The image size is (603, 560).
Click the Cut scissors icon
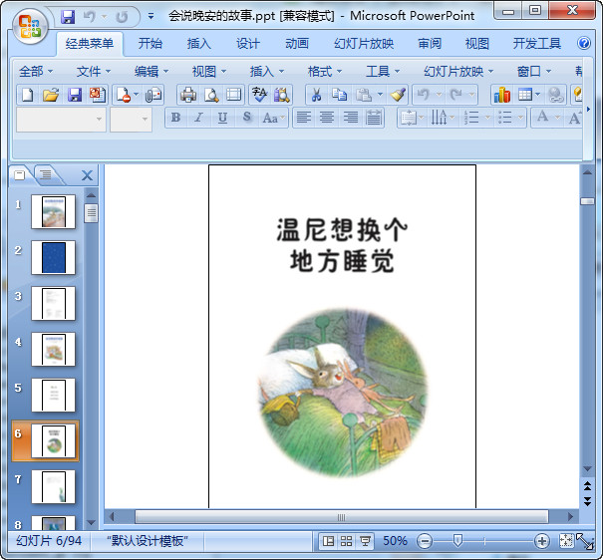[317, 95]
